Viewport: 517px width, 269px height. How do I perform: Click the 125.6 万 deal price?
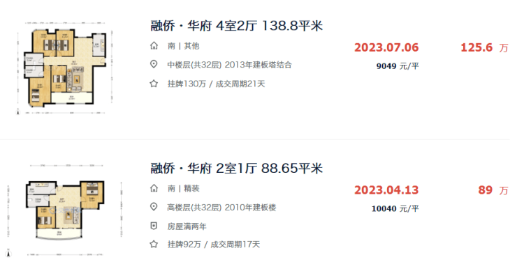[484, 47]
